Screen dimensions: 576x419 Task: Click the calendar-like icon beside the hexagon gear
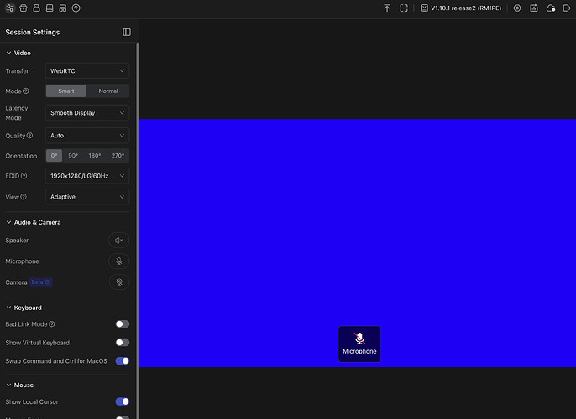point(534,8)
